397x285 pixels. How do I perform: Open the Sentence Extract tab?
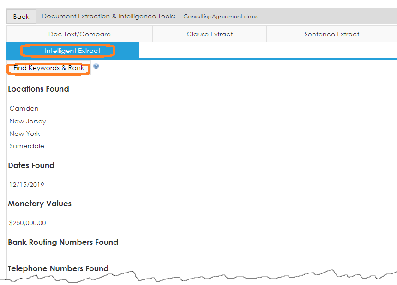331,34
